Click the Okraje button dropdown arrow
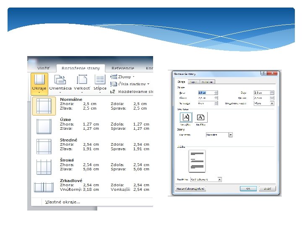 [x=39, y=92]
